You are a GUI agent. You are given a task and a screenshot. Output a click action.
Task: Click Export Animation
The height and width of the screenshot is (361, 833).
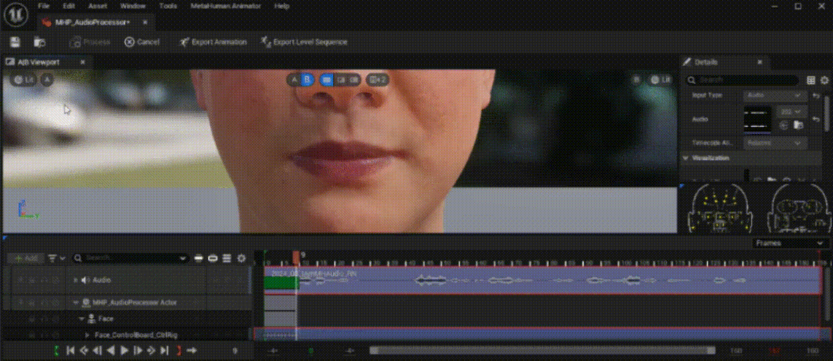(x=214, y=42)
